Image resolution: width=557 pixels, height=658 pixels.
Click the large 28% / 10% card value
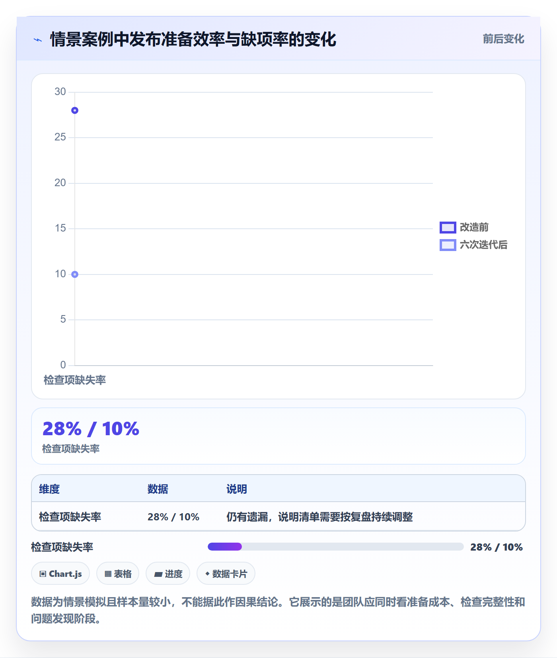(91, 429)
